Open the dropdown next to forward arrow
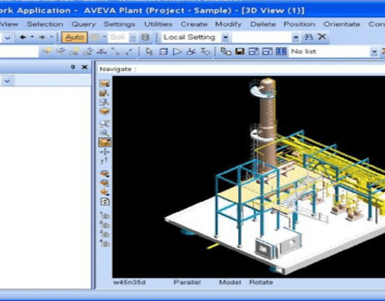This screenshot has height=301, width=385. (52, 37)
